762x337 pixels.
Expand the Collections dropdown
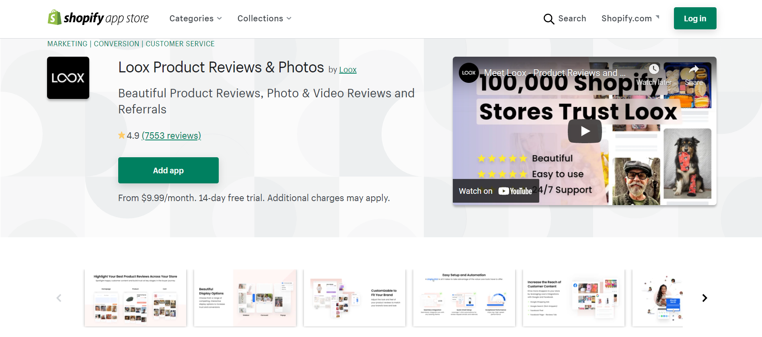coord(264,18)
